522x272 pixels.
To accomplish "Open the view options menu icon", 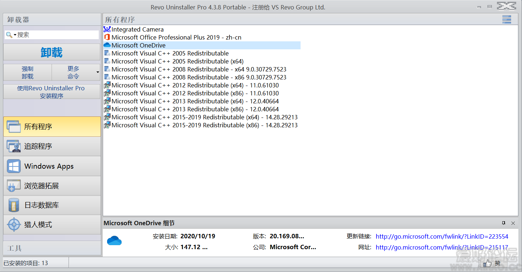I will coord(506,19).
